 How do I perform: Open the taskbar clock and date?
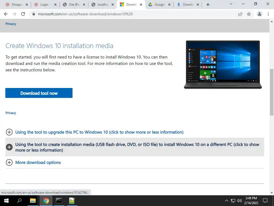point(251,201)
